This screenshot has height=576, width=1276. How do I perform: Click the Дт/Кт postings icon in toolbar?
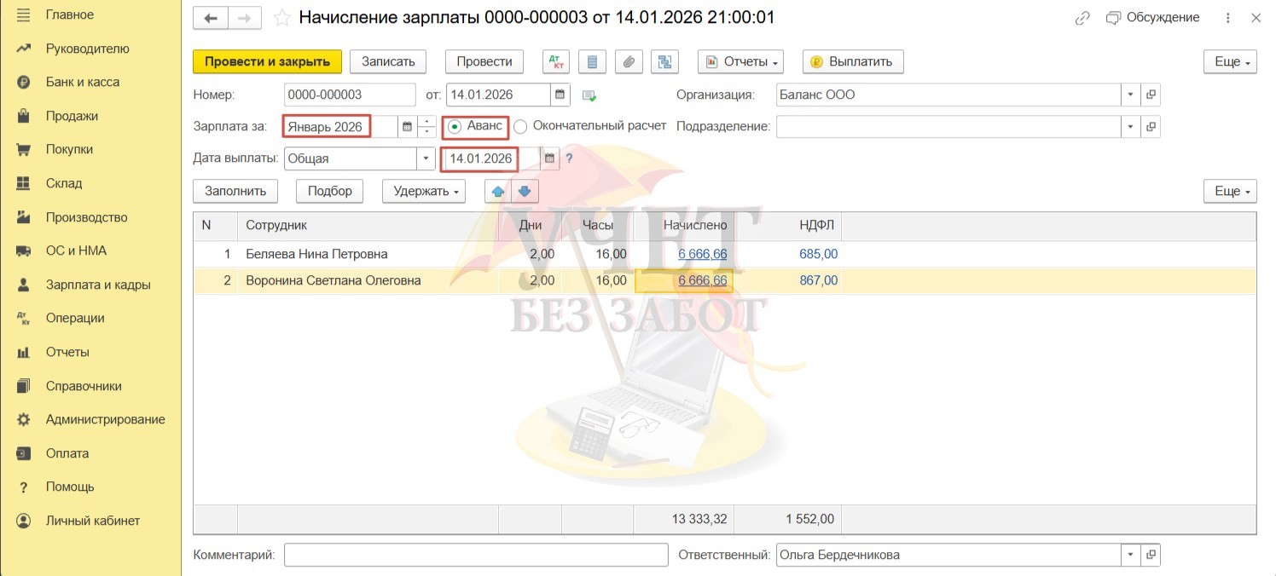point(556,61)
